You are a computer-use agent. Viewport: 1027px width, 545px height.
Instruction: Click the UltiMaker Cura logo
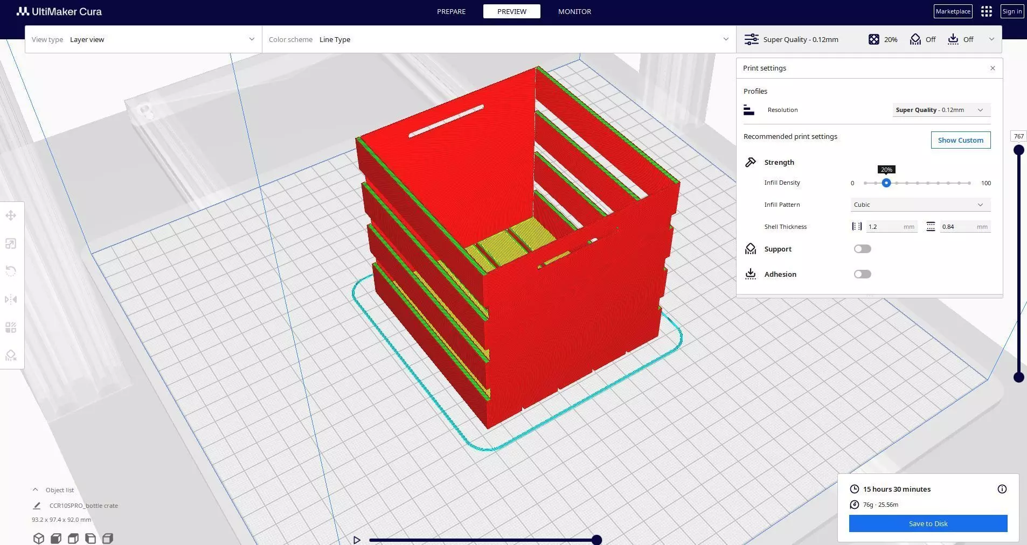pyautogui.click(x=59, y=11)
